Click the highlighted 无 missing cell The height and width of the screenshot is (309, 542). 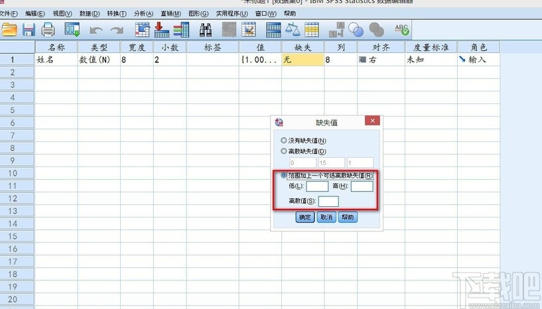point(303,60)
